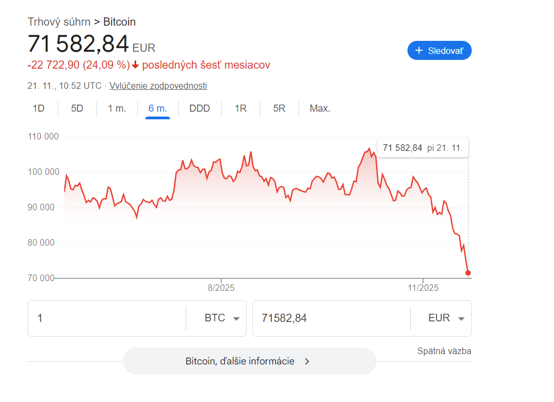Show the 5R chart range
The width and height of the screenshot is (554, 402).
click(x=279, y=108)
